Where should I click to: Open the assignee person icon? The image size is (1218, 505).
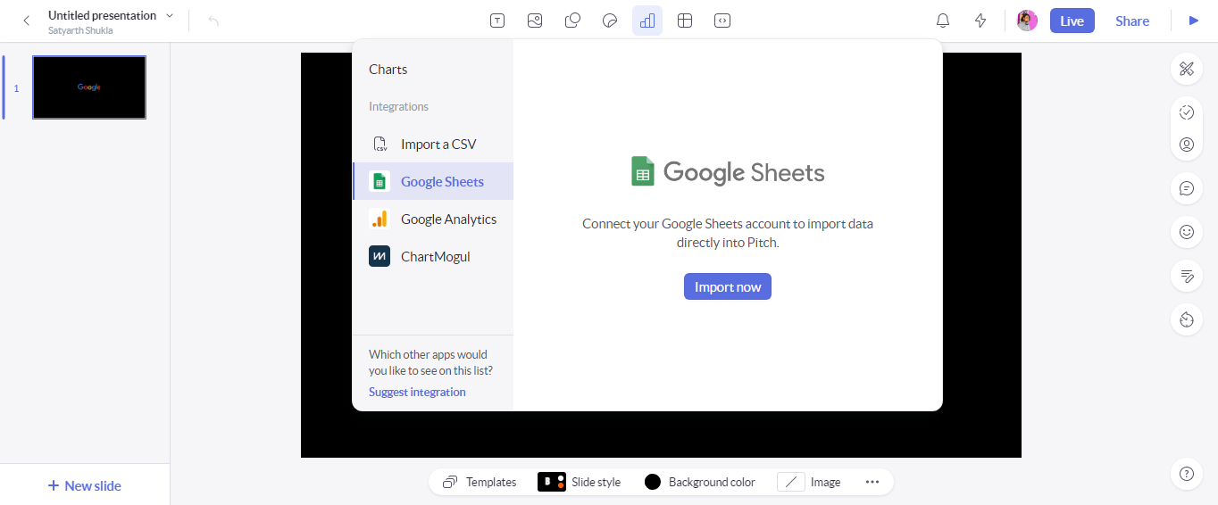coord(1186,145)
